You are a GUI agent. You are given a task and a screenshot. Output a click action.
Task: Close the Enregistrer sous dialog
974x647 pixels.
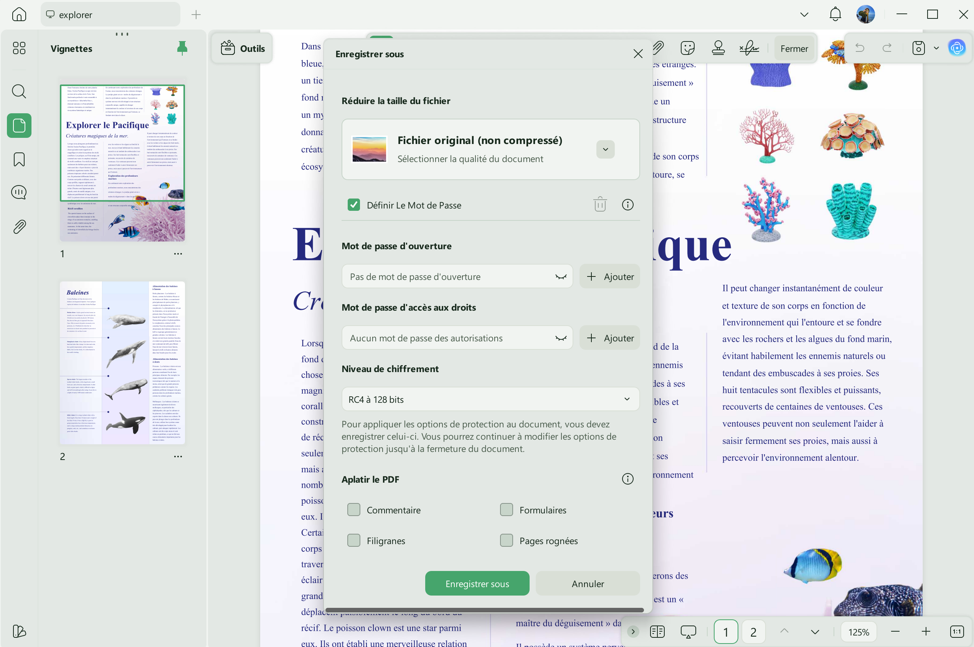coord(638,54)
